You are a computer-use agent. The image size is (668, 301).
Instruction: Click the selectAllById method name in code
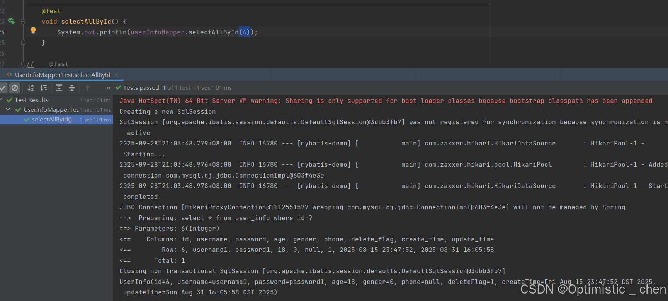[x=86, y=22]
